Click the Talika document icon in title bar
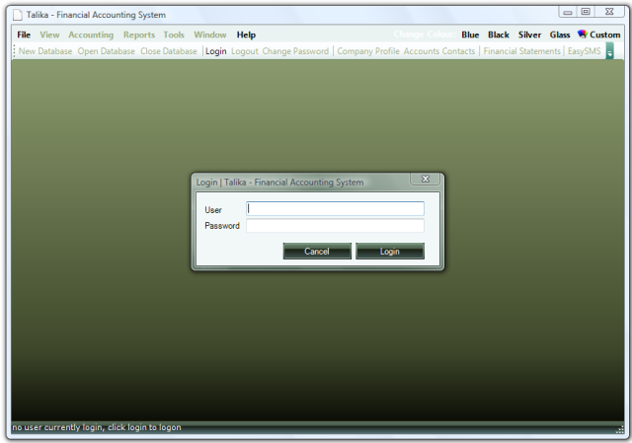The width and height of the screenshot is (632, 443). point(16,15)
